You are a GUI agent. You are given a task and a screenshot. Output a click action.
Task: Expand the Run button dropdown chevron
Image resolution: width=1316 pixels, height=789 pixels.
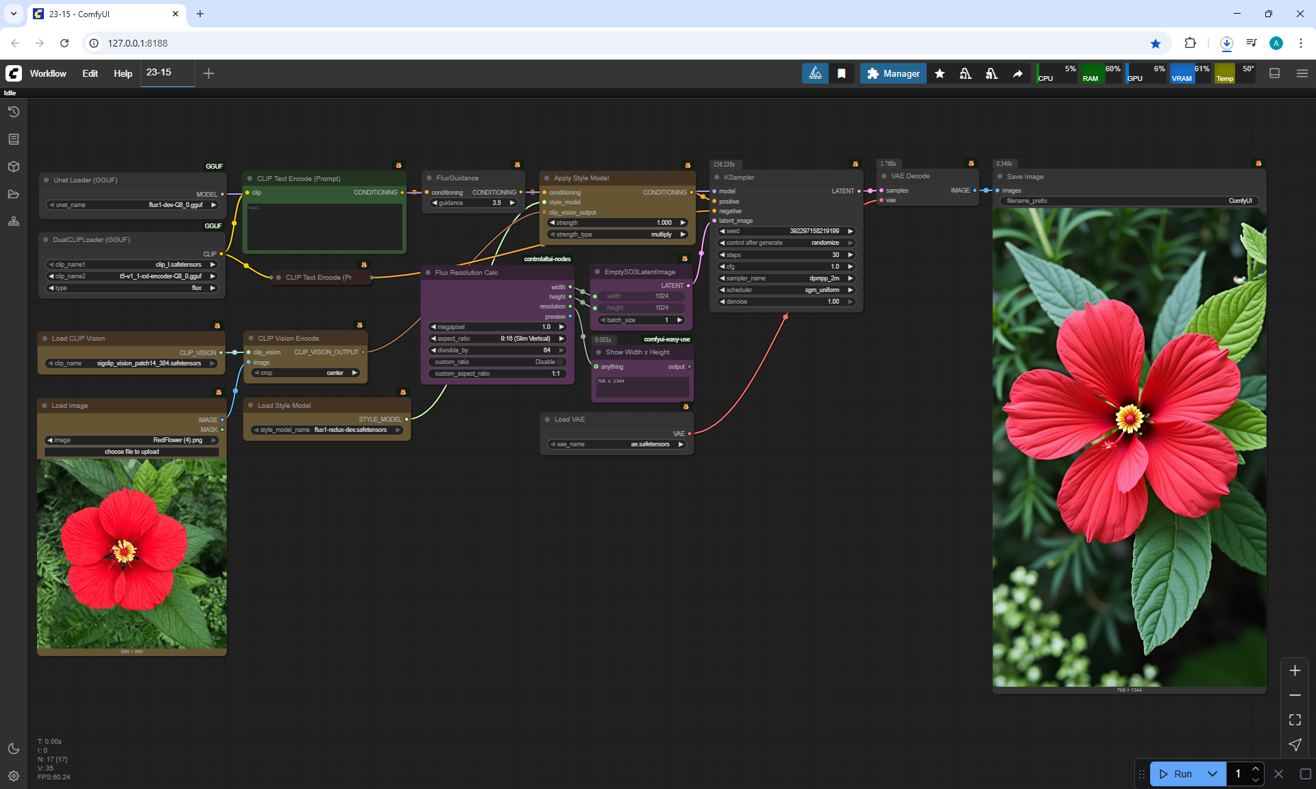coord(1212,774)
